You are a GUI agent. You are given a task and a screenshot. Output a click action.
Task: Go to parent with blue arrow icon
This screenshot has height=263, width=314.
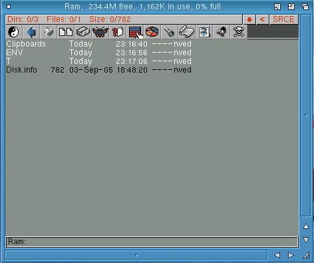(31, 32)
